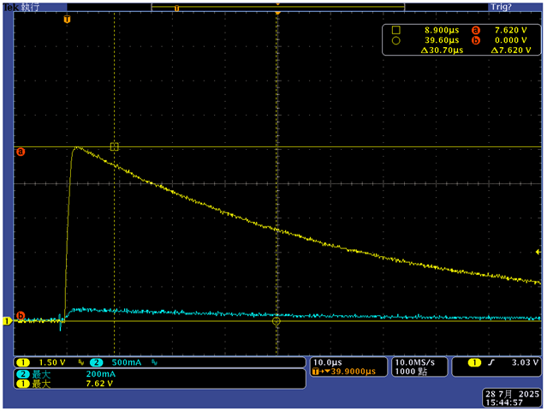Click the 39.9000µs trigger delay readout
The image size is (547, 411).
353,372
